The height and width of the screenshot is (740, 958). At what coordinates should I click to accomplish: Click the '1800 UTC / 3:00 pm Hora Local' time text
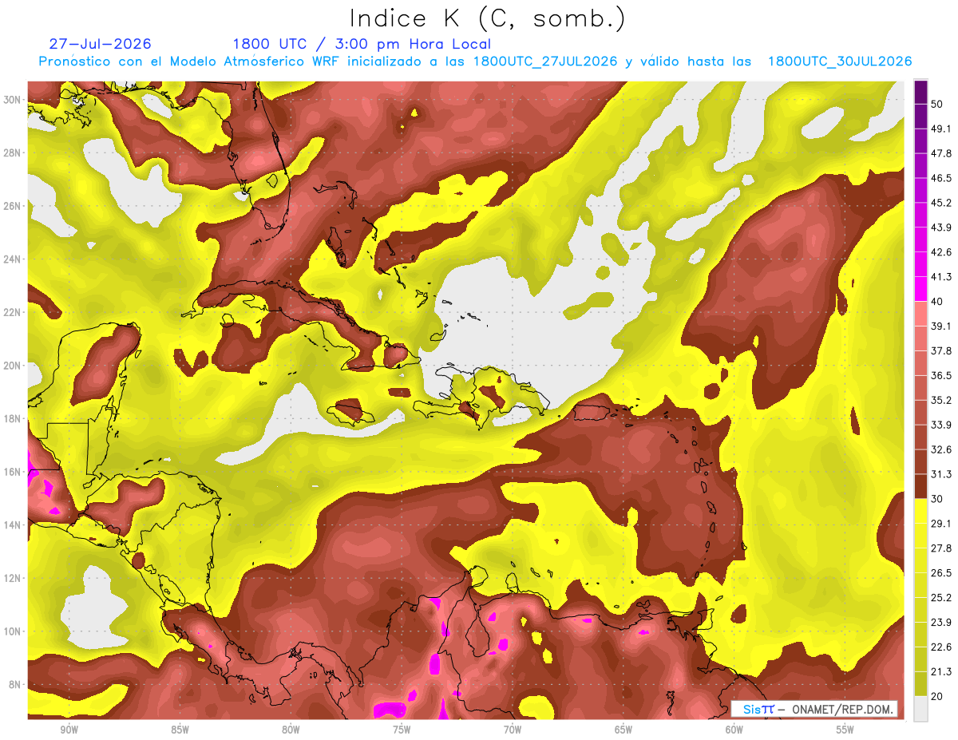(362, 44)
